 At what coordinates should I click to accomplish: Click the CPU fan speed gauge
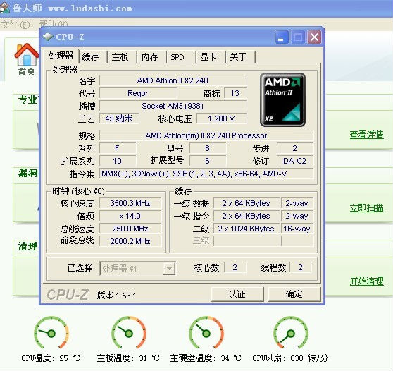tap(291, 333)
